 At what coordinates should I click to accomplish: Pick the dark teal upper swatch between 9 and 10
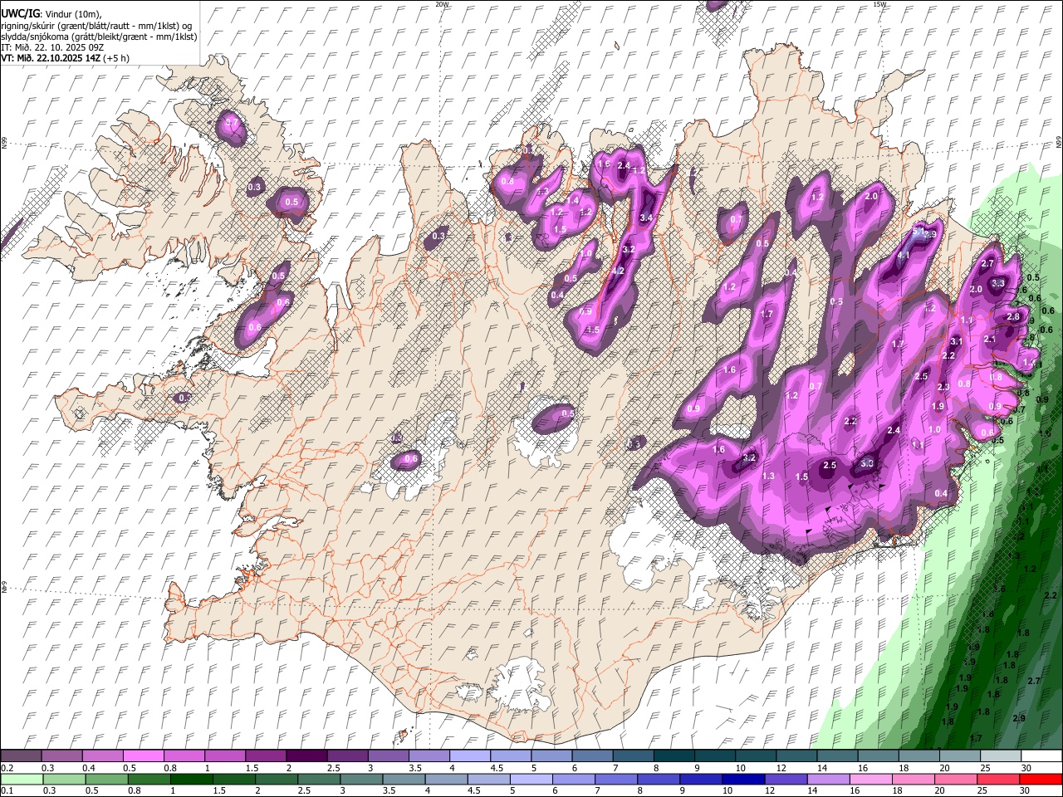click(x=715, y=755)
